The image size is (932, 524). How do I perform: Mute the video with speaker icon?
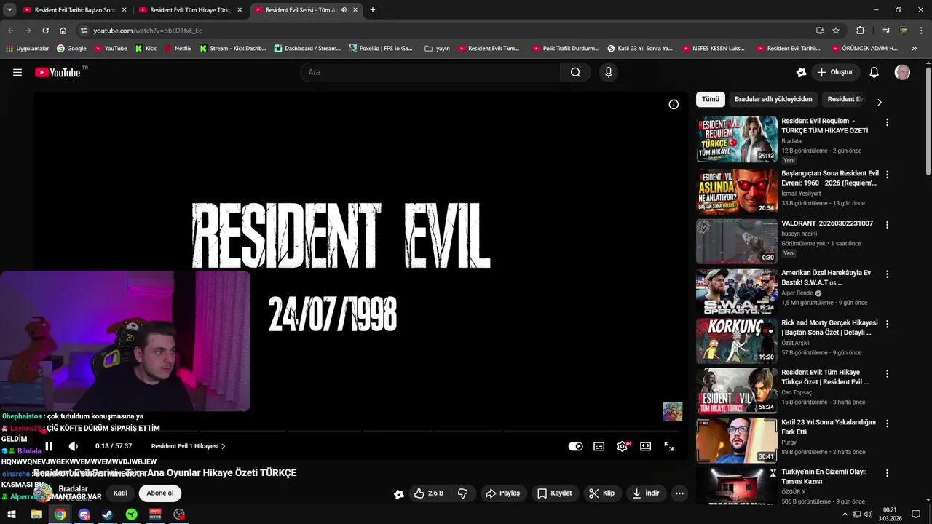(73, 446)
